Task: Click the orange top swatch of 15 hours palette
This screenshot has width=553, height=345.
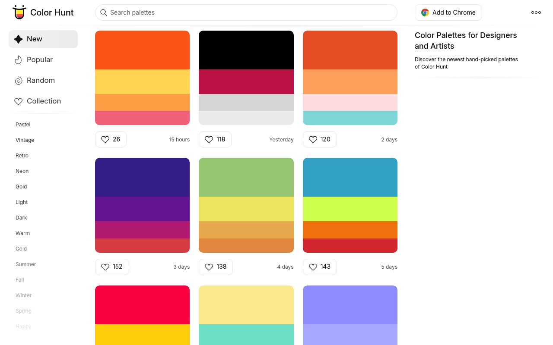Action: pos(142,50)
